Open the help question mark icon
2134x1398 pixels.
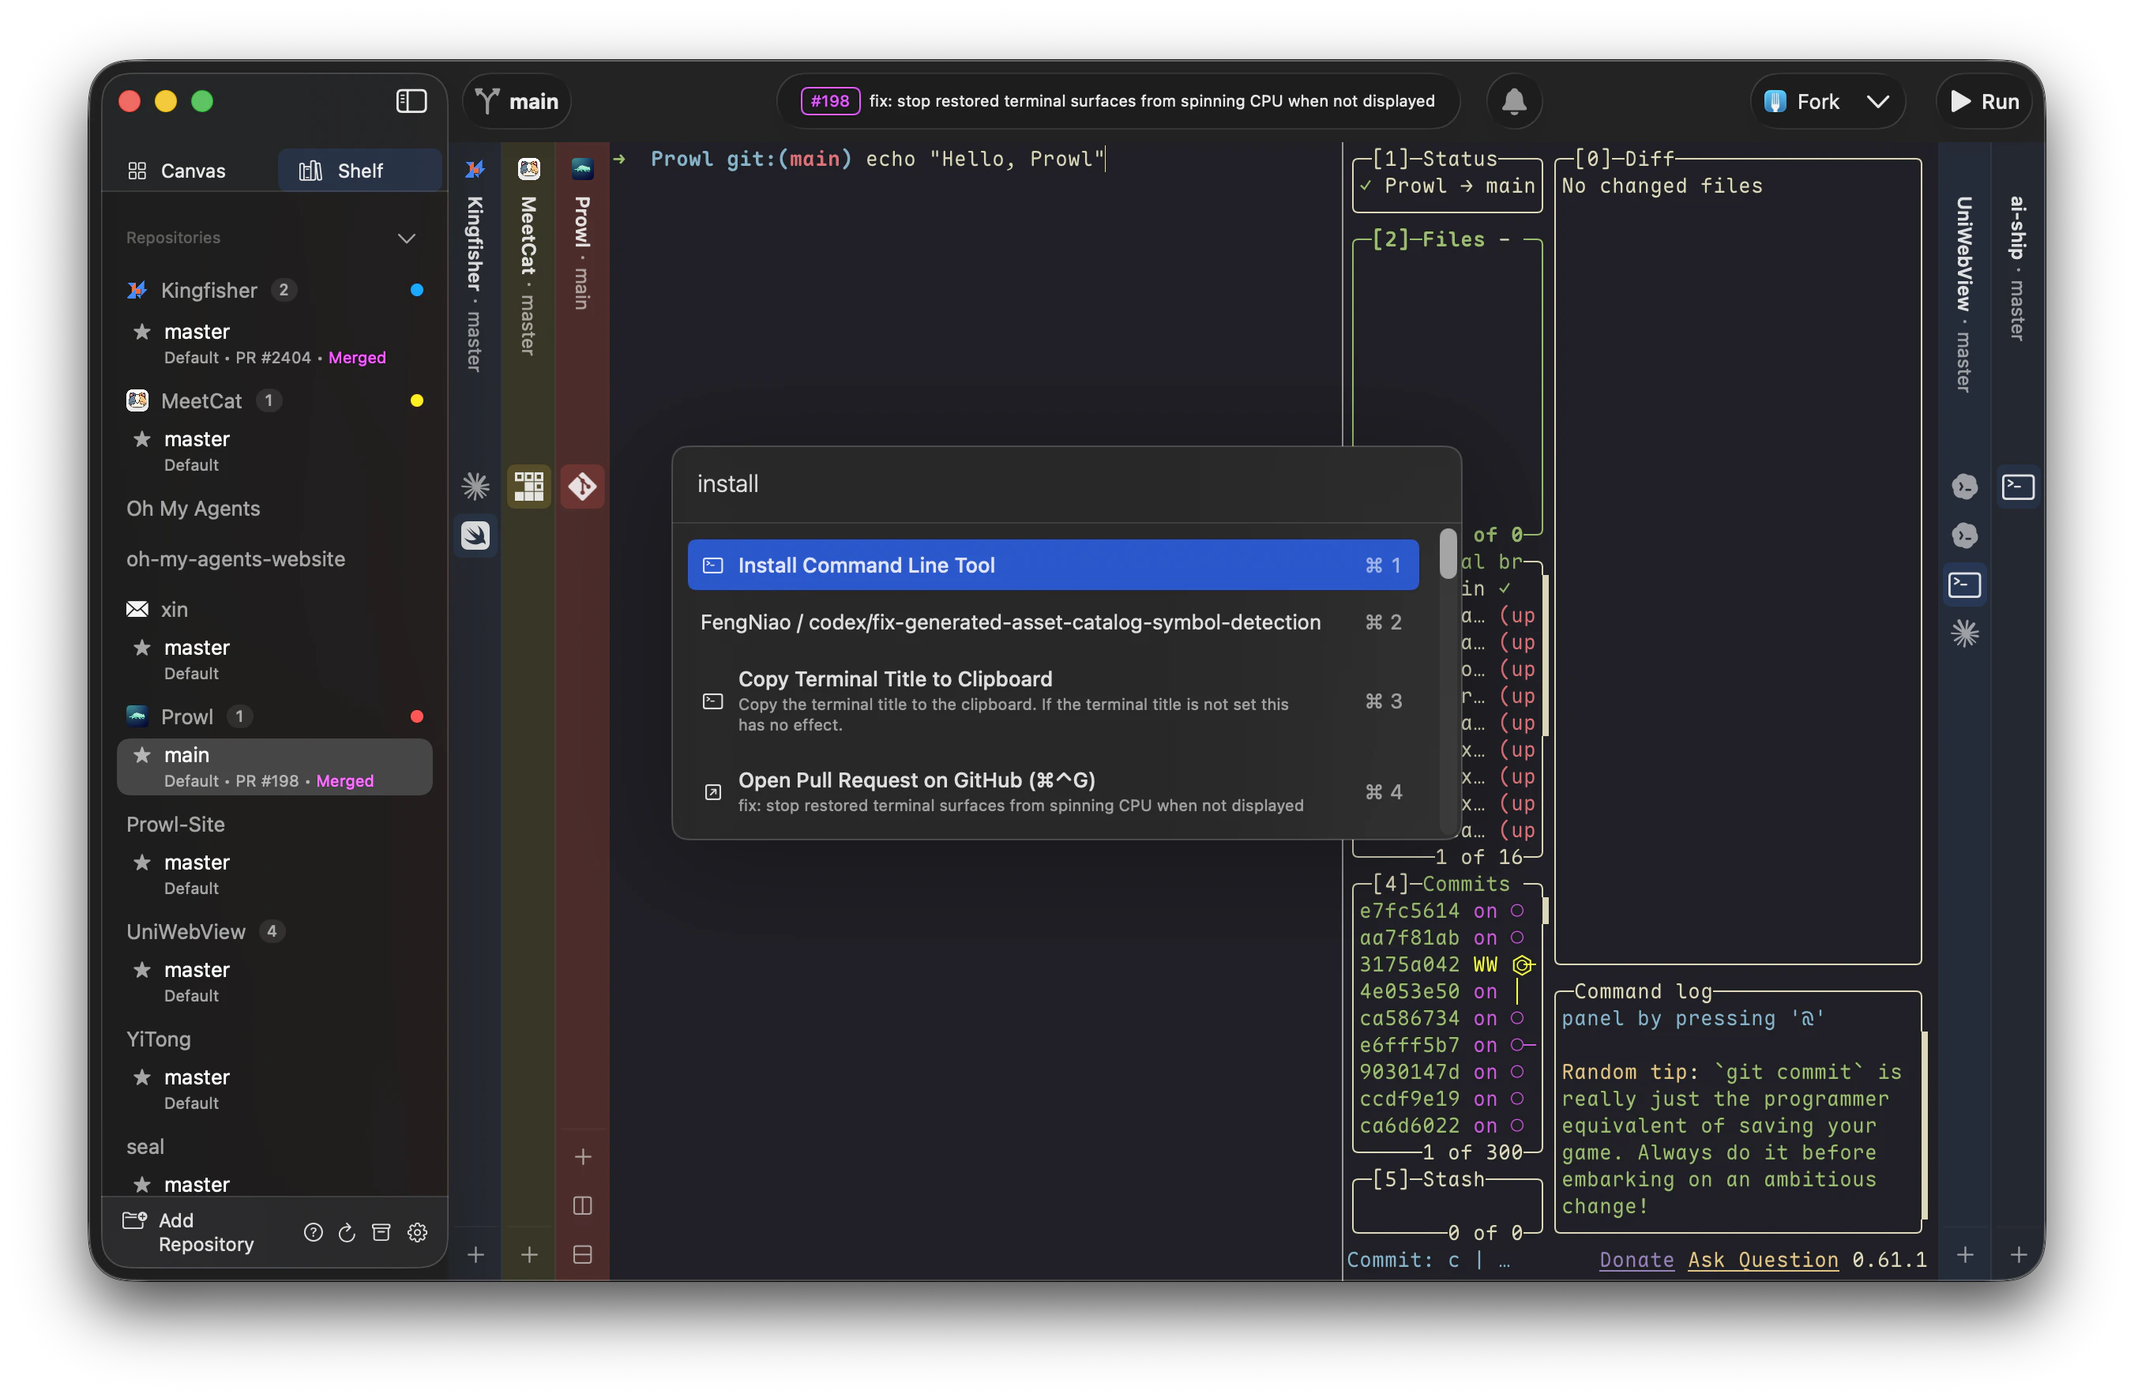click(313, 1232)
